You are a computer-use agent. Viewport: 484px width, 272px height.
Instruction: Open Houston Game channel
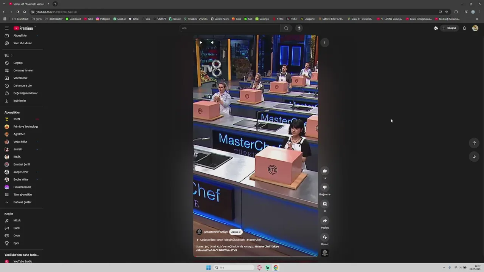coord(22,187)
